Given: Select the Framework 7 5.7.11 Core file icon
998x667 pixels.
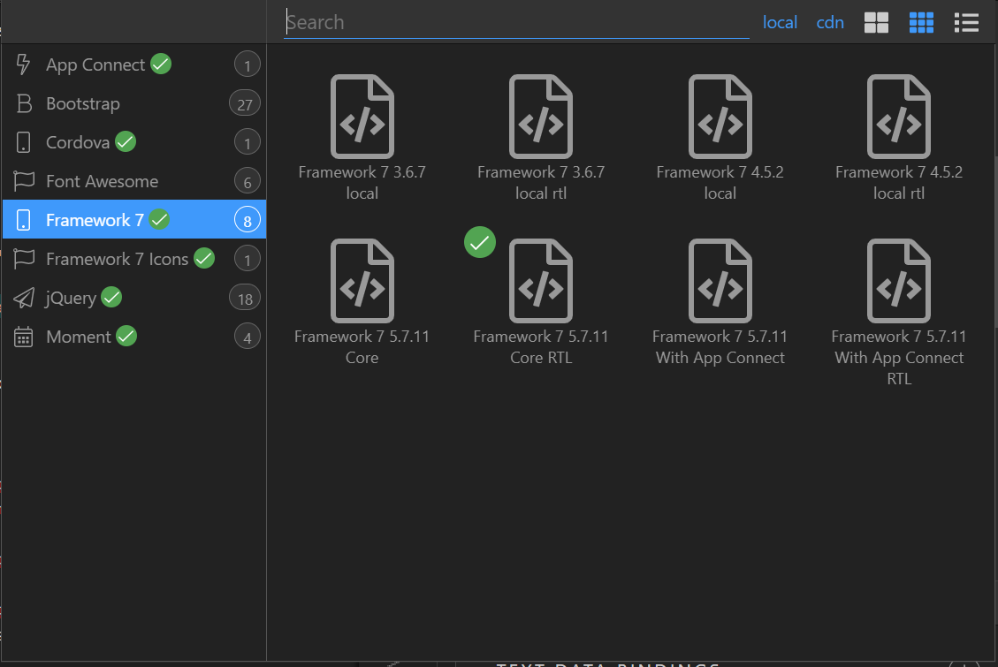Looking at the screenshot, I should tap(362, 280).
